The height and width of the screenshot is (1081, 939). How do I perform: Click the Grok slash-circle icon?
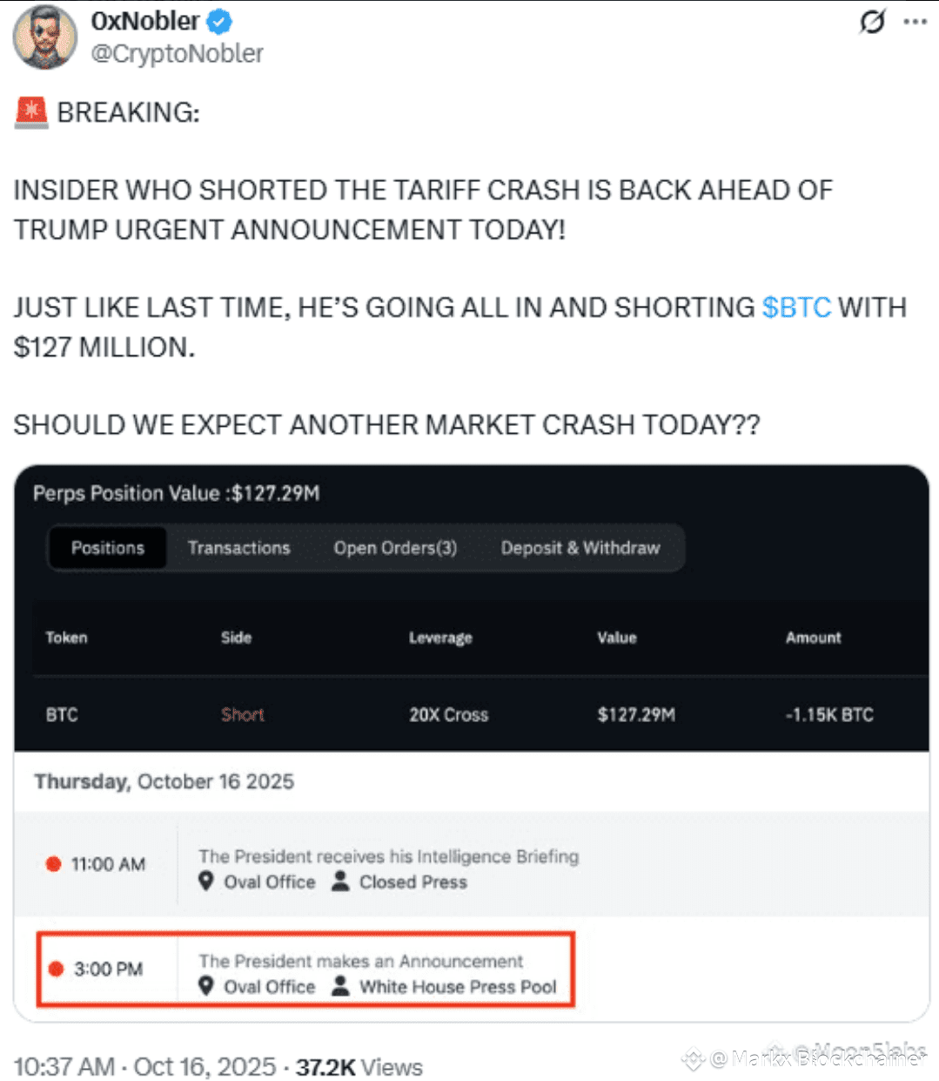coord(872,21)
